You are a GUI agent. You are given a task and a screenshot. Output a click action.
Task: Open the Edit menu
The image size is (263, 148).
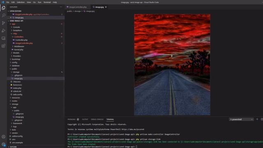(13, 2)
